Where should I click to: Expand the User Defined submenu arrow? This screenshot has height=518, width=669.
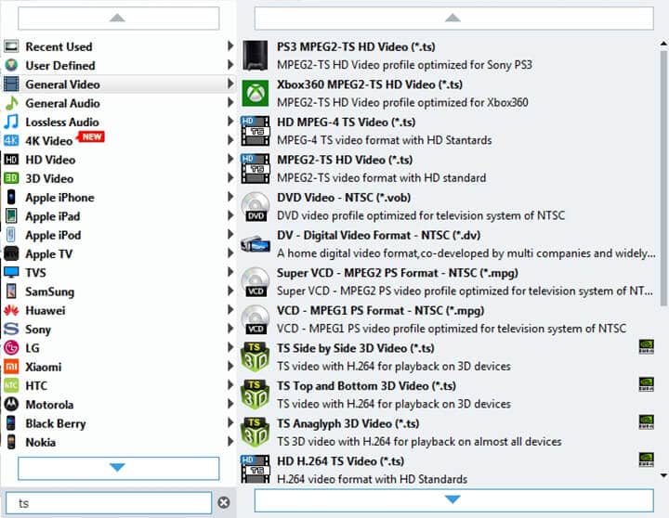[x=230, y=65]
